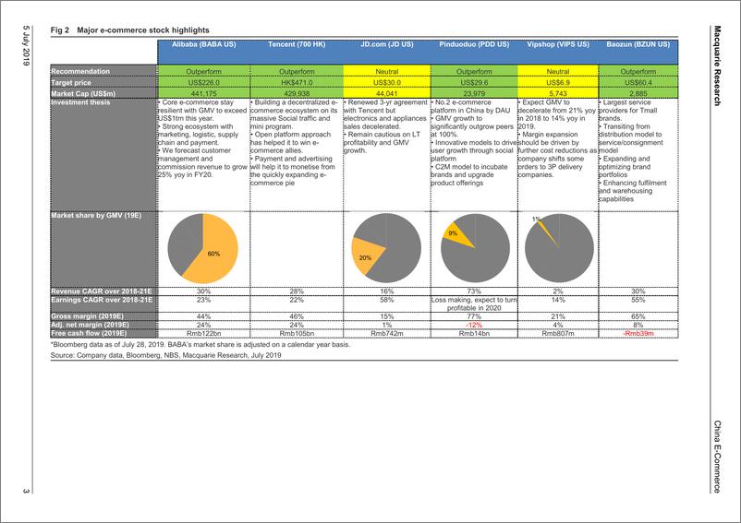Click the 429,938 market cap value
The image size is (741, 523).
click(297, 93)
